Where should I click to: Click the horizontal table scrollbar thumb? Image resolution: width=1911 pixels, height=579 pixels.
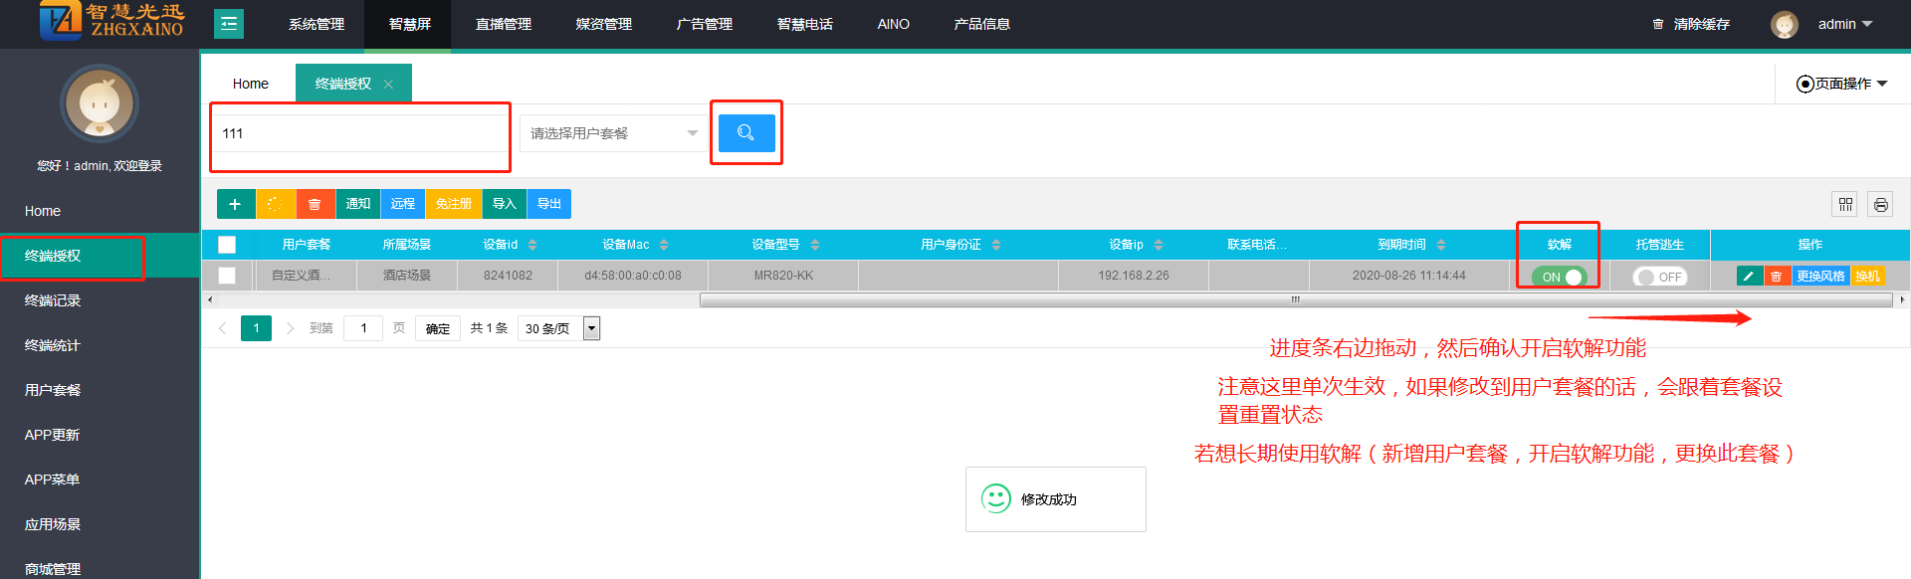tap(1294, 299)
